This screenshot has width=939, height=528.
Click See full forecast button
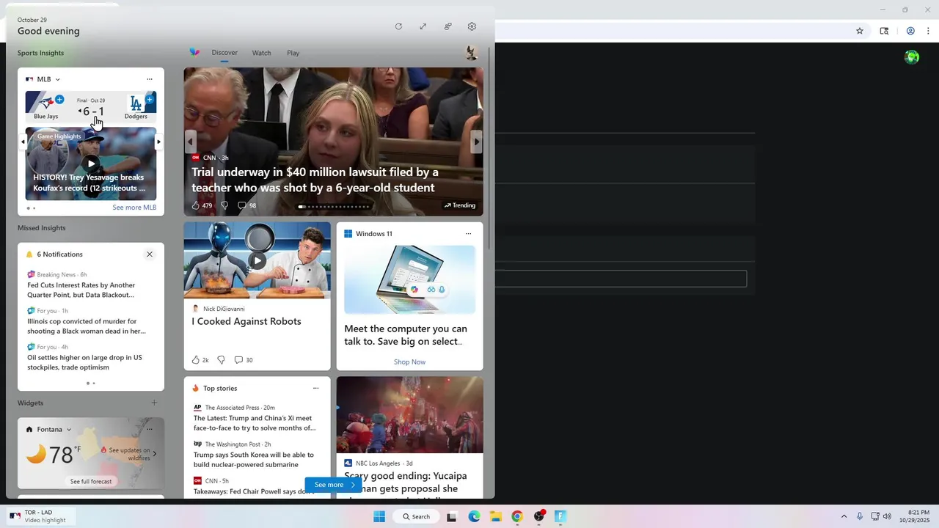91,482
